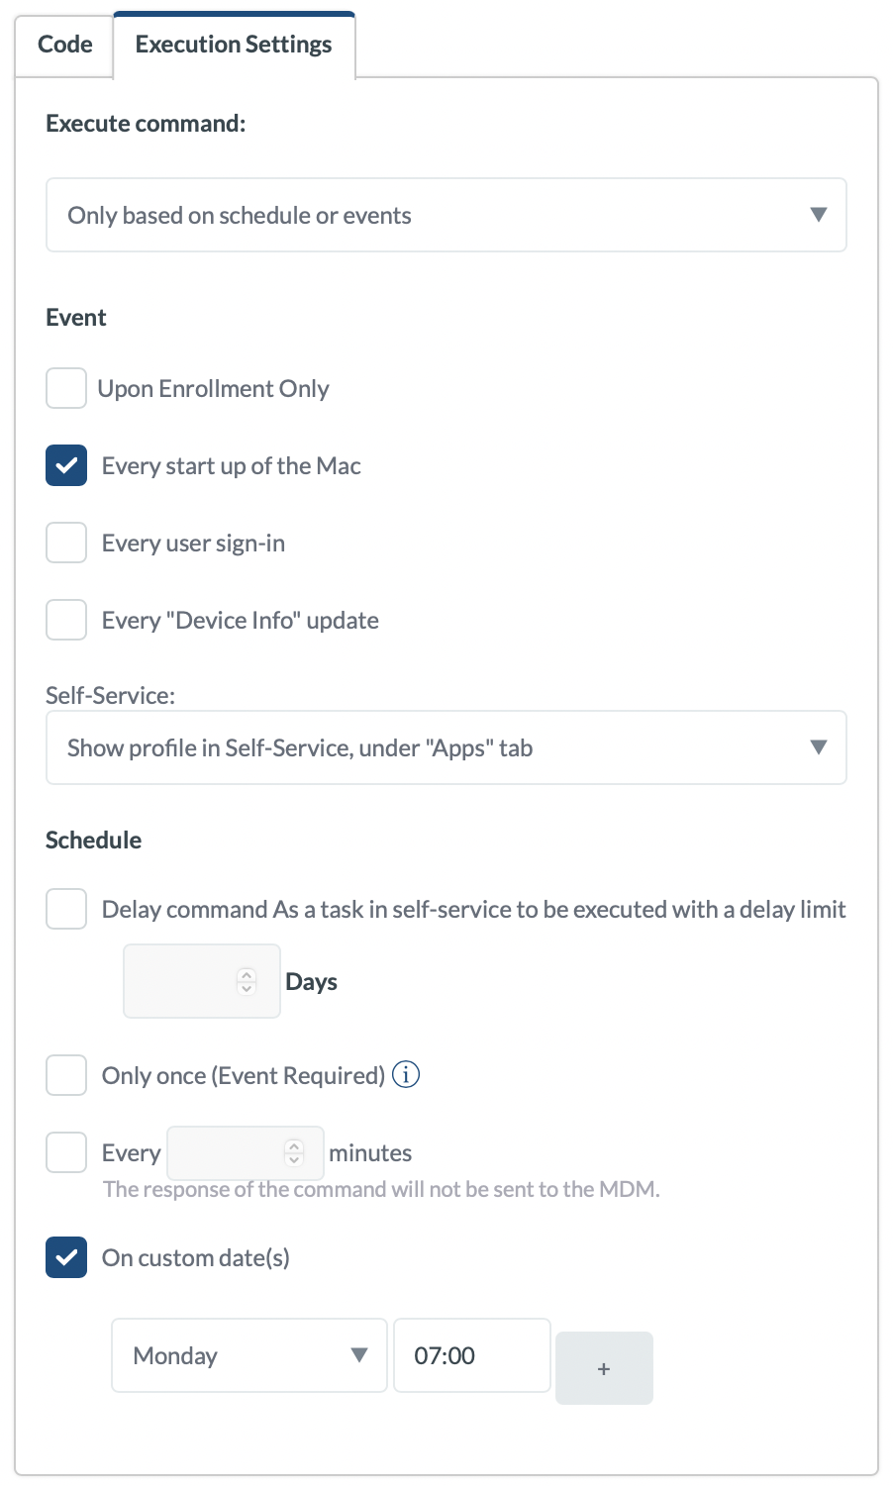The image size is (893, 1486).
Task: Tick the Delay command checkbox
Action: coord(66,909)
